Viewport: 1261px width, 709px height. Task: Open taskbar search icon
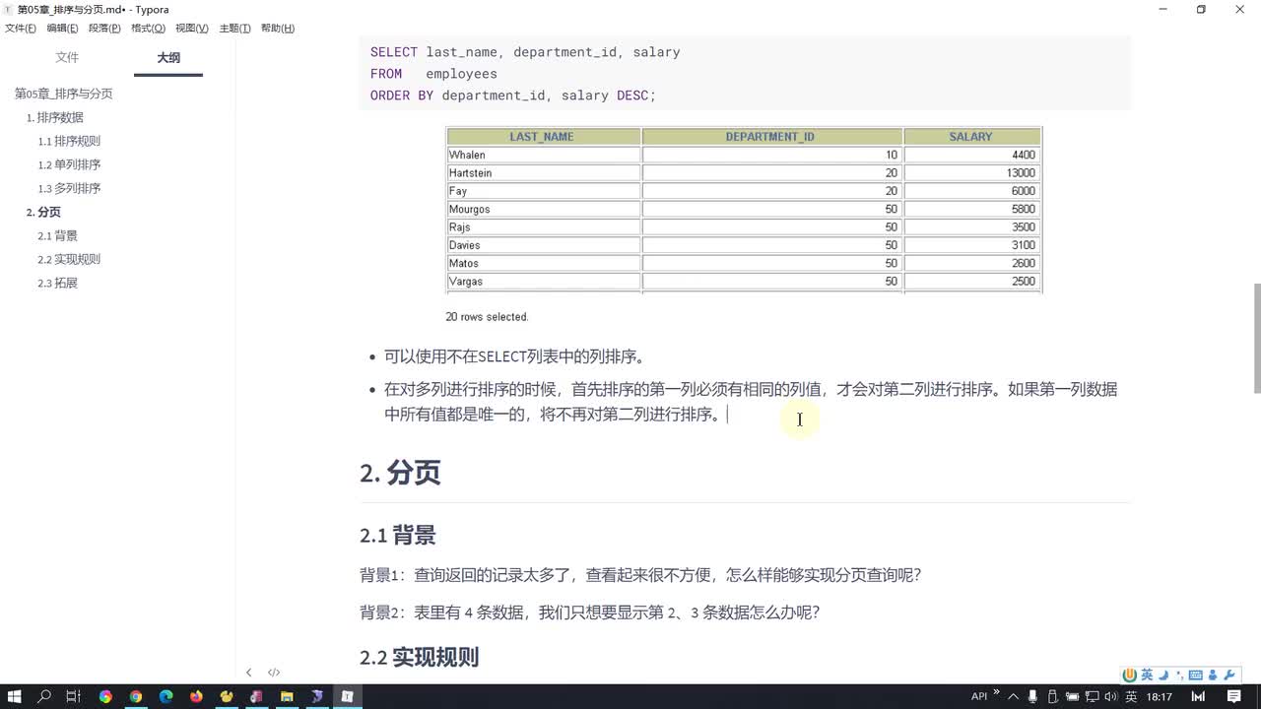[x=44, y=696]
